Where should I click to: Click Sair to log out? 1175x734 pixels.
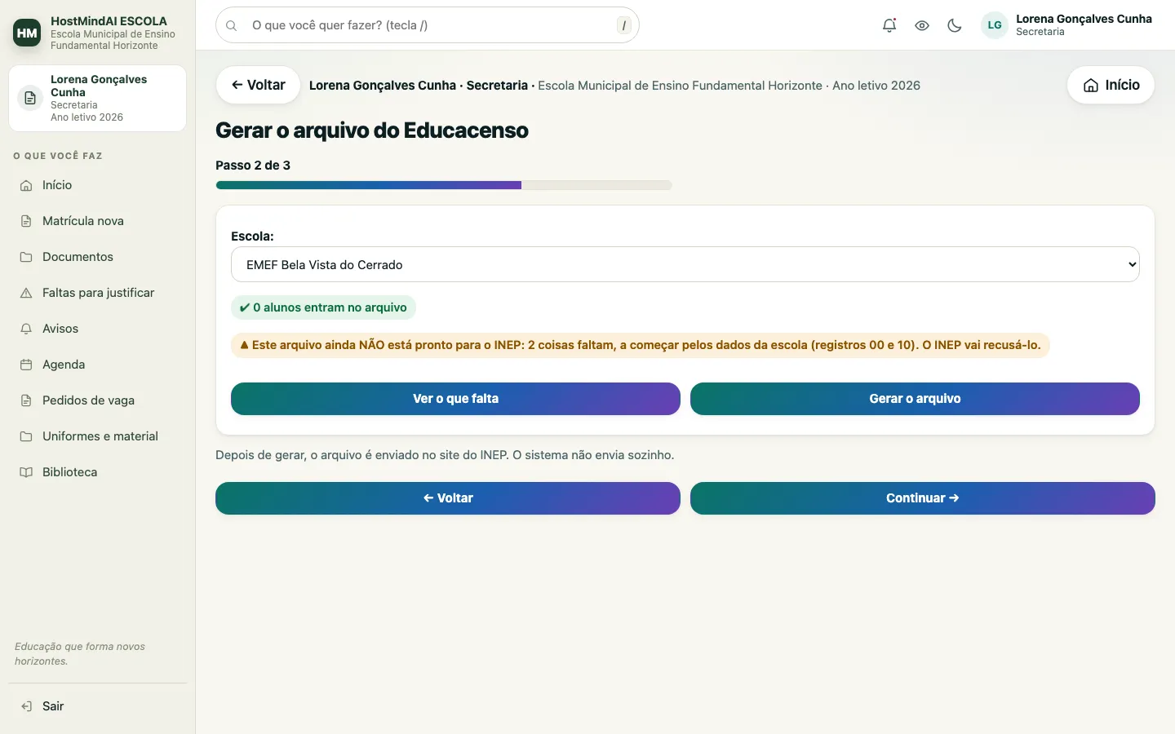point(98,706)
